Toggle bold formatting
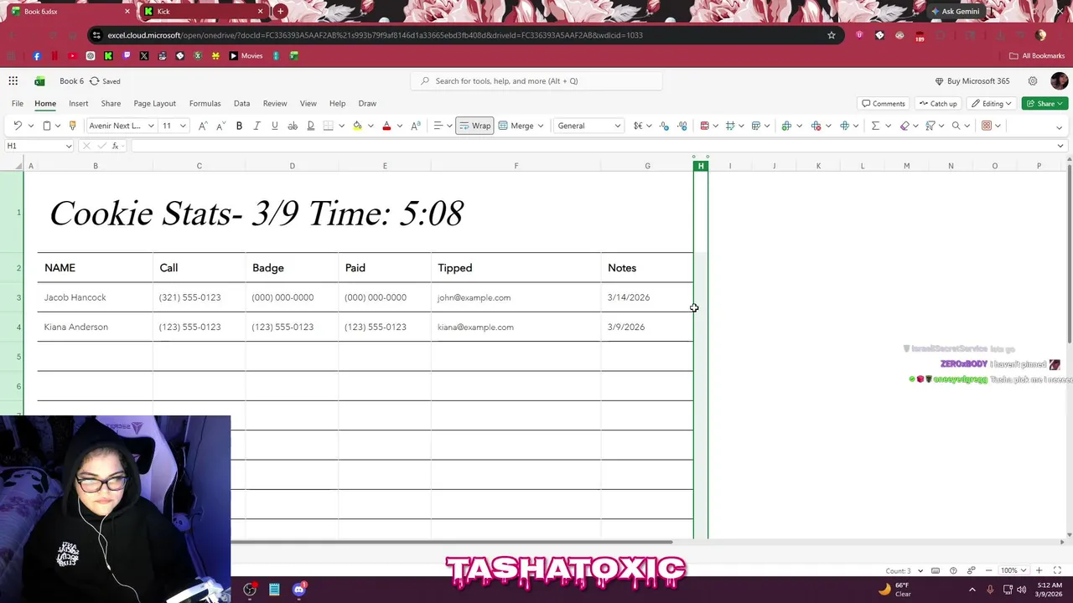This screenshot has width=1073, height=603. (239, 126)
